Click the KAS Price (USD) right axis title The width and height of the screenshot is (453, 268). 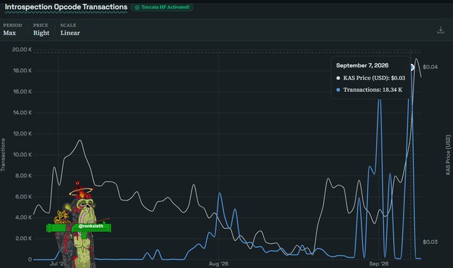tap(448, 155)
